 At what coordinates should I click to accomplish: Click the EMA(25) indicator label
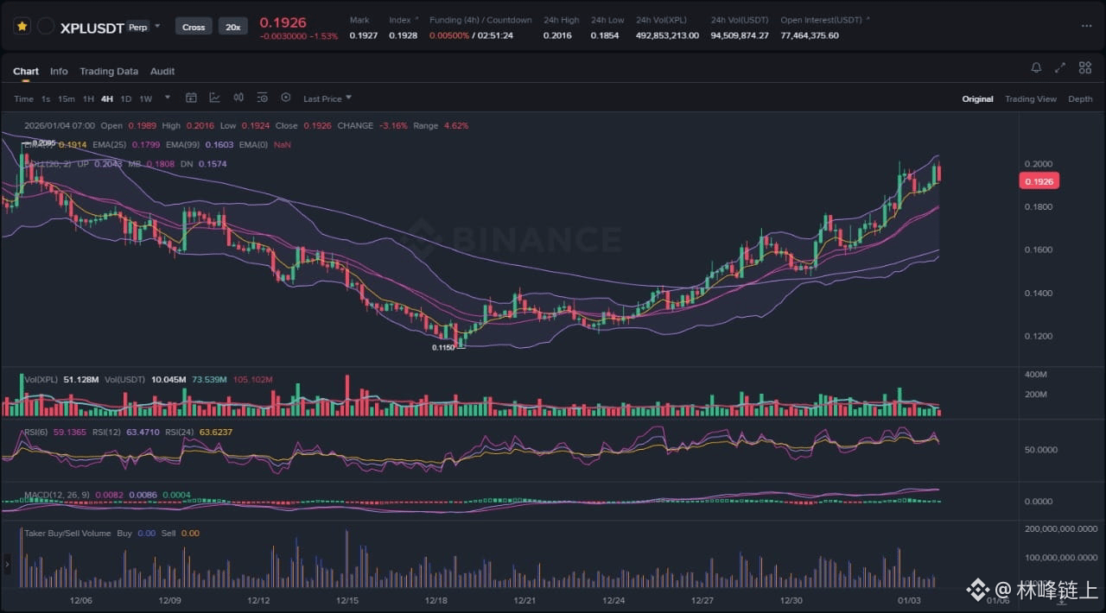coord(108,144)
